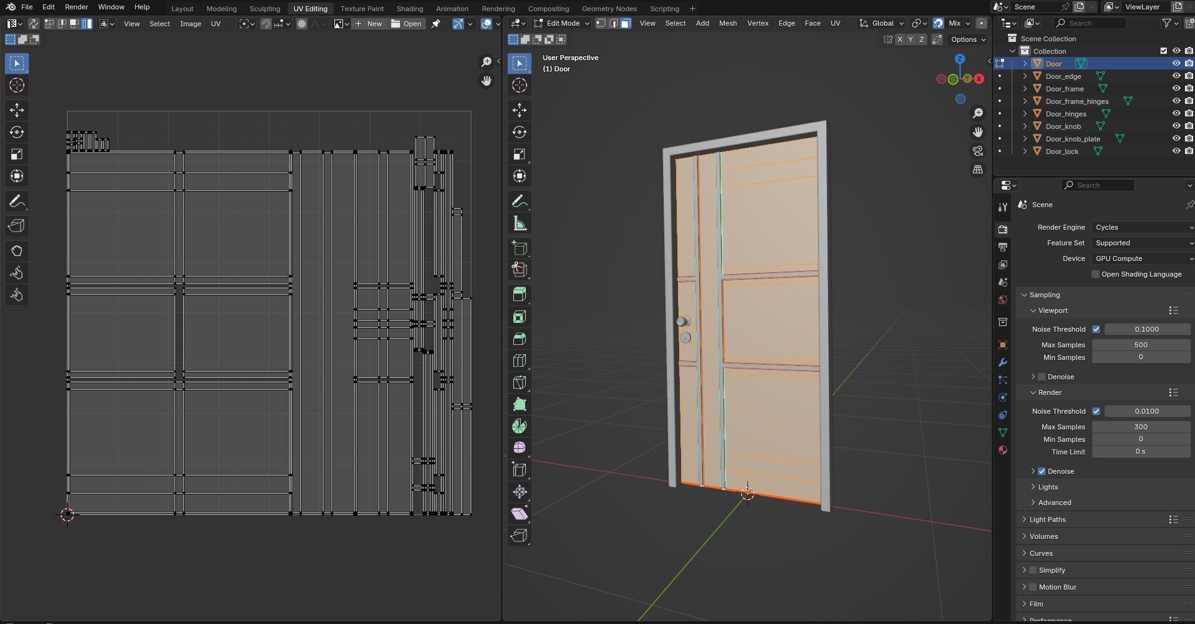Open the File menu
1195x624 pixels.
27,7
